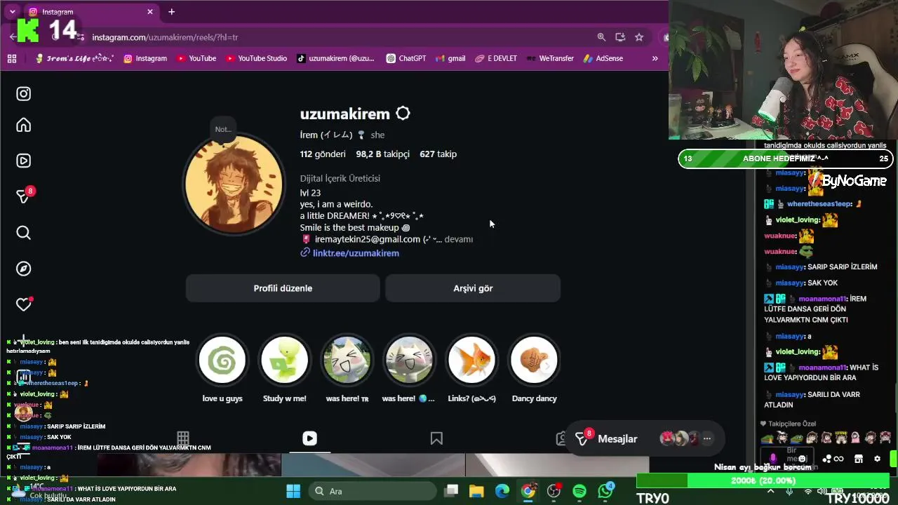Open the tab search dropdown arrow

(x=12, y=12)
